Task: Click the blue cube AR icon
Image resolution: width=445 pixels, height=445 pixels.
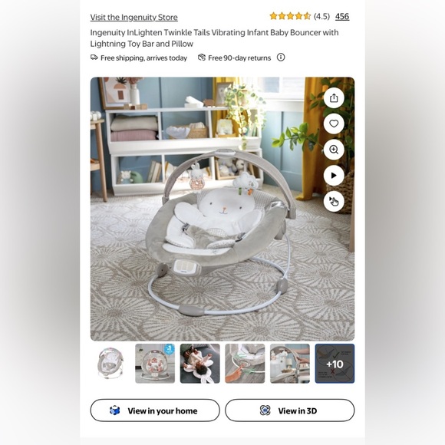Action: click(115, 410)
